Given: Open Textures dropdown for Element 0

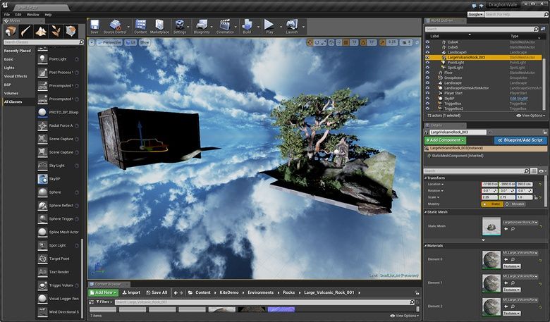Looking at the screenshot, I should click(x=512, y=266).
